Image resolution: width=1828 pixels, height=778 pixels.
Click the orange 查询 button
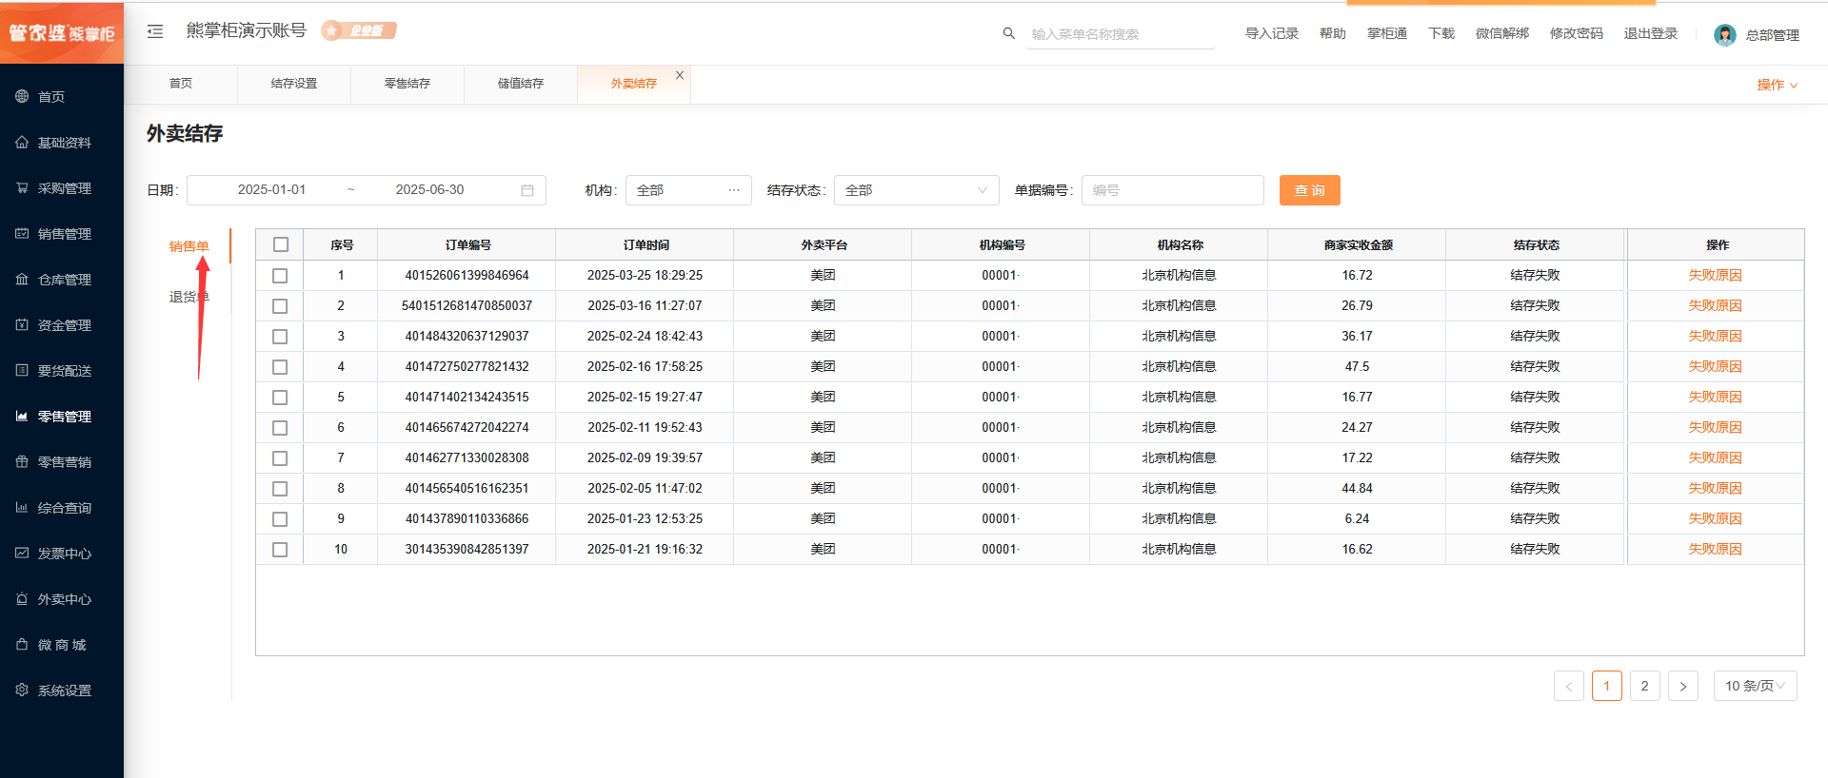[x=1309, y=190]
